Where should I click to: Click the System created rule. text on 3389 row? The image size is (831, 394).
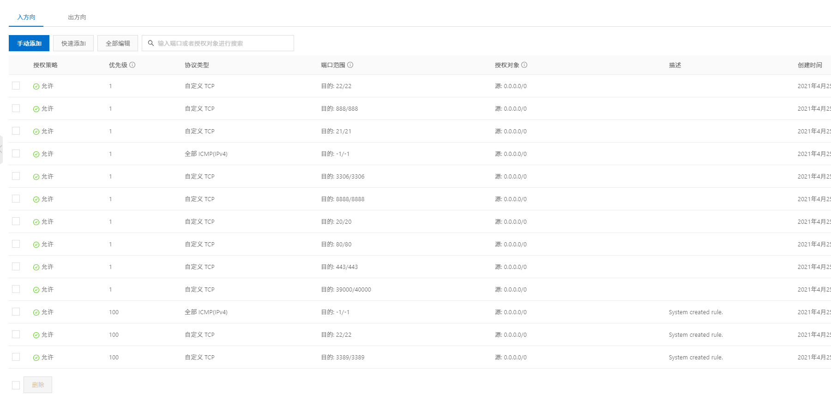click(x=696, y=357)
